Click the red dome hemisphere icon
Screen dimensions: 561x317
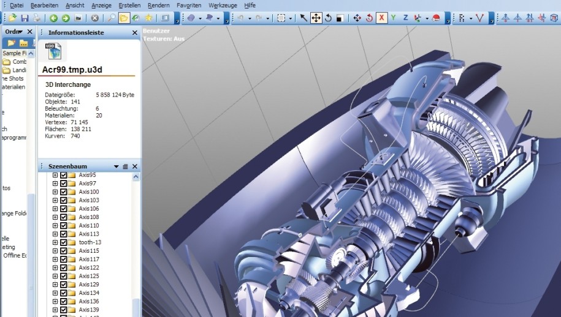pos(436,18)
